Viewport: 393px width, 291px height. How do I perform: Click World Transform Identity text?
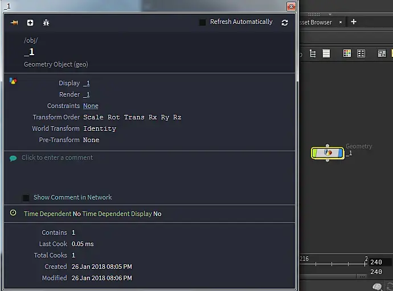(x=100, y=128)
